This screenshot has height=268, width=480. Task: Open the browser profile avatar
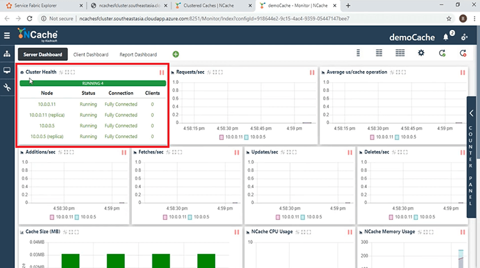[x=463, y=19]
